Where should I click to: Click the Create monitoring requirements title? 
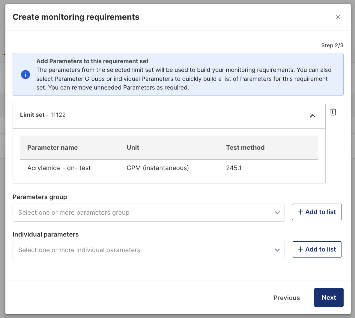click(x=76, y=17)
